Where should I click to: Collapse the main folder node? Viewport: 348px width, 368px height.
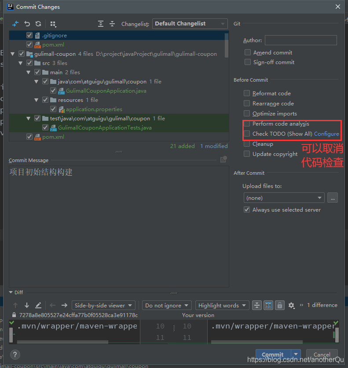(29, 72)
